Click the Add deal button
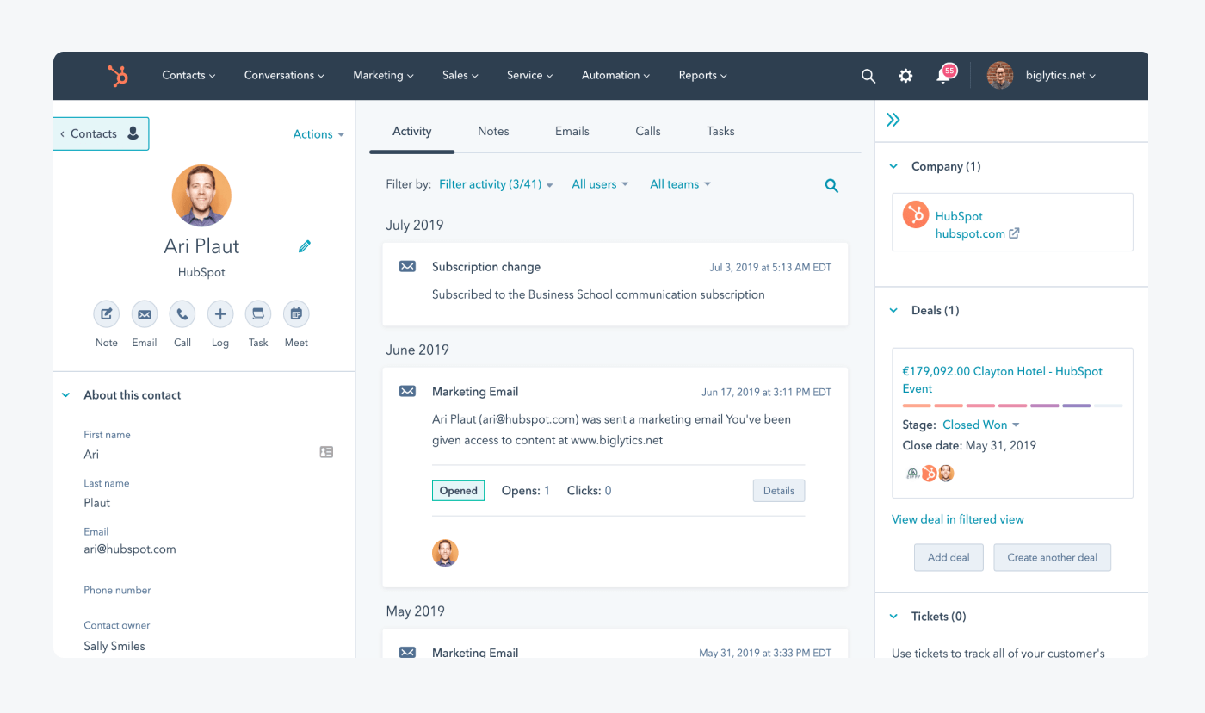The width and height of the screenshot is (1205, 713). click(x=949, y=557)
